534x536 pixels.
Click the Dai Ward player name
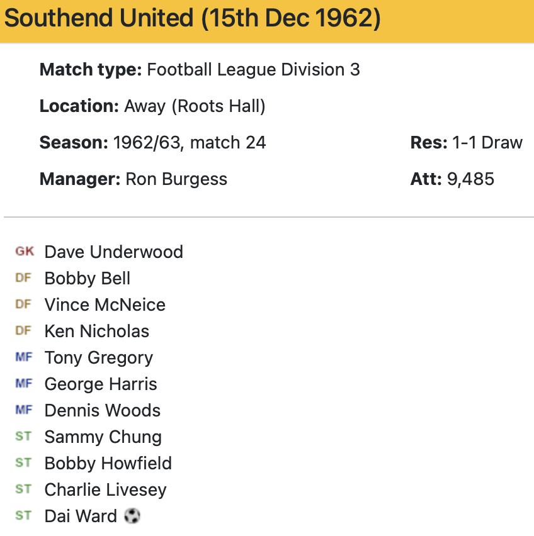[x=81, y=516]
